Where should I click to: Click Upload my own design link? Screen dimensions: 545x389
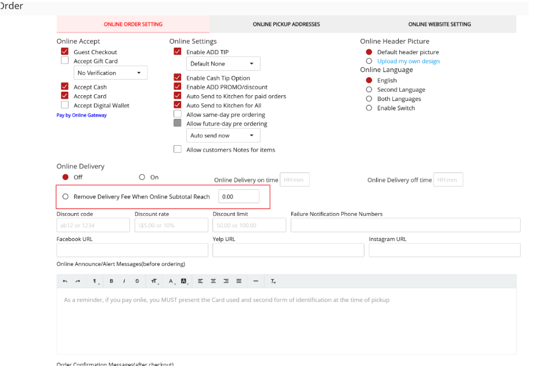pos(409,61)
